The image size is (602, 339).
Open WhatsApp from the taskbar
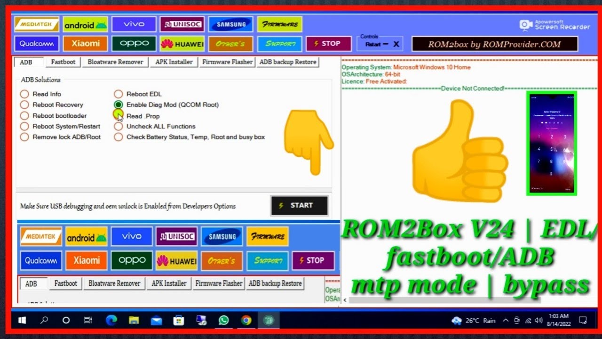pos(223,320)
